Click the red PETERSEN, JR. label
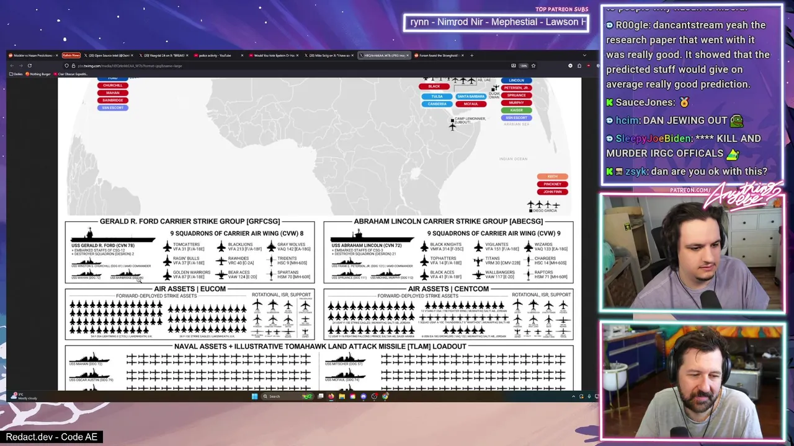The width and height of the screenshot is (794, 446). tap(516, 88)
